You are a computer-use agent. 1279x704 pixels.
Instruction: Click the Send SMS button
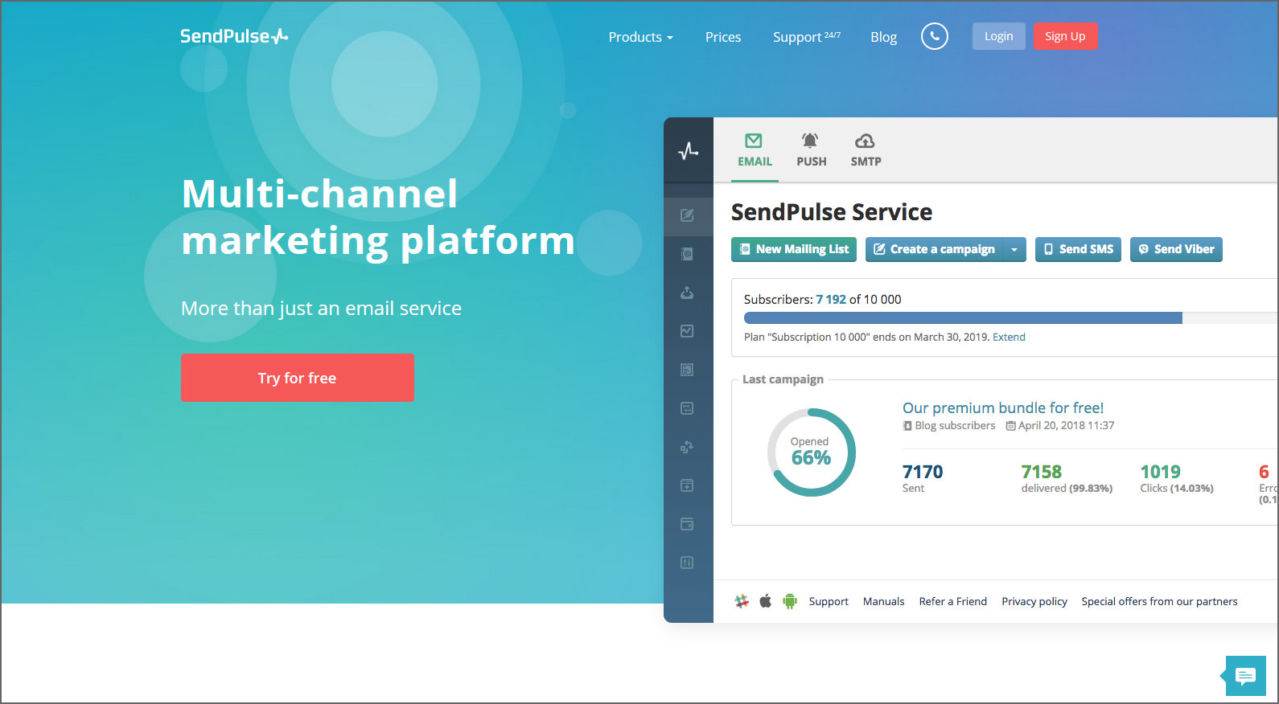coord(1078,250)
